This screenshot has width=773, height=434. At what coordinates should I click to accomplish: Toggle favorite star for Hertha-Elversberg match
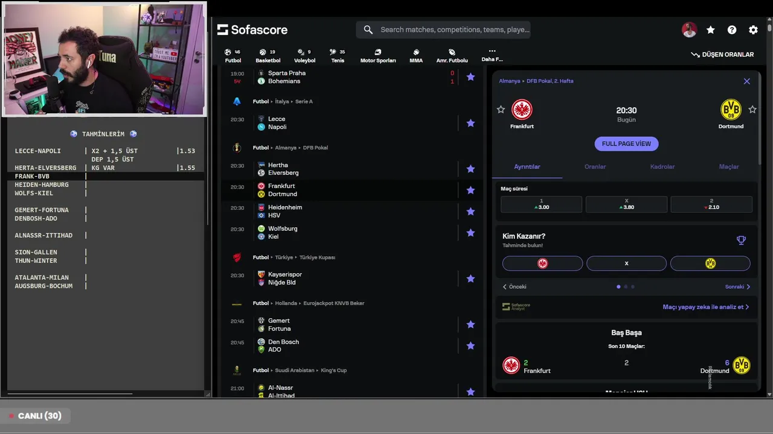470,169
